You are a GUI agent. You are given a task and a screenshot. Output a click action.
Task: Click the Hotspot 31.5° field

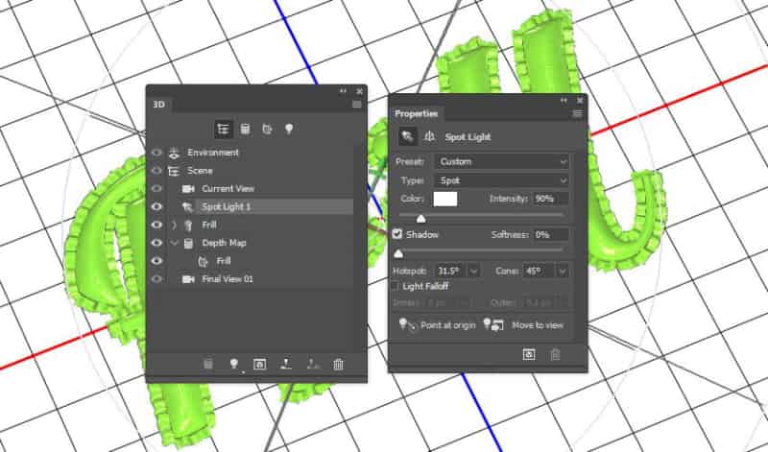[451, 271]
